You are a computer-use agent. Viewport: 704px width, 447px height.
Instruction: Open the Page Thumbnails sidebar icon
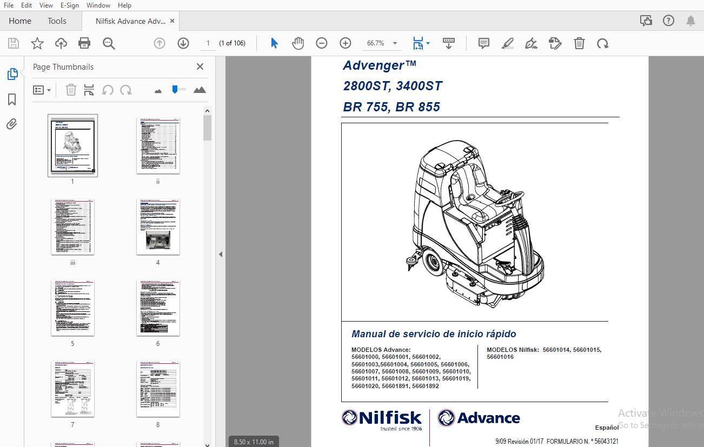(x=12, y=75)
